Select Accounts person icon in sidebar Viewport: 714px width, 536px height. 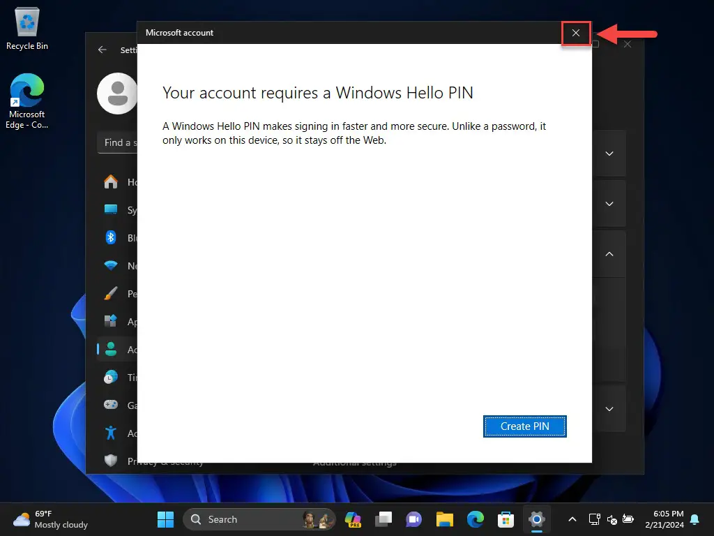pyautogui.click(x=111, y=349)
